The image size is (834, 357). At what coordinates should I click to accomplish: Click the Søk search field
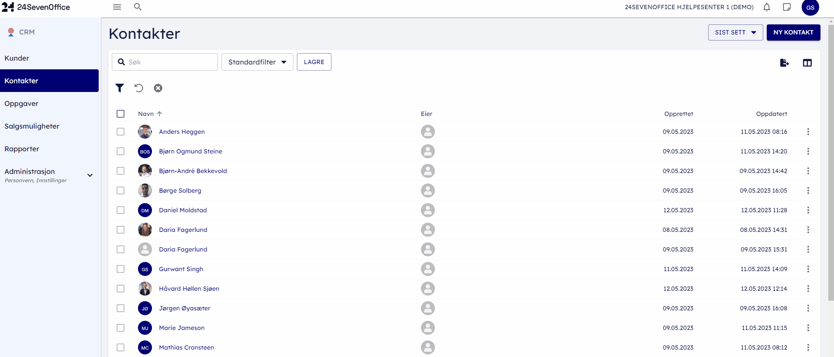pyautogui.click(x=170, y=62)
